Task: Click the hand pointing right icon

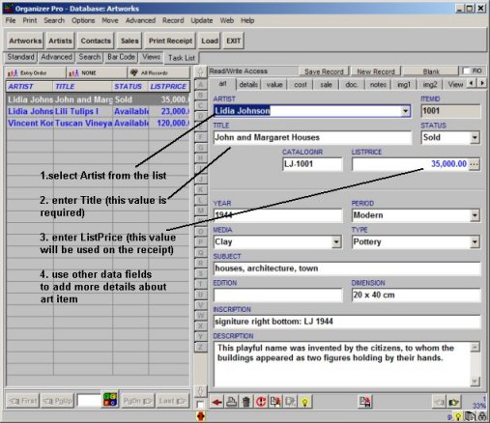Action: pyautogui.click(x=453, y=402)
